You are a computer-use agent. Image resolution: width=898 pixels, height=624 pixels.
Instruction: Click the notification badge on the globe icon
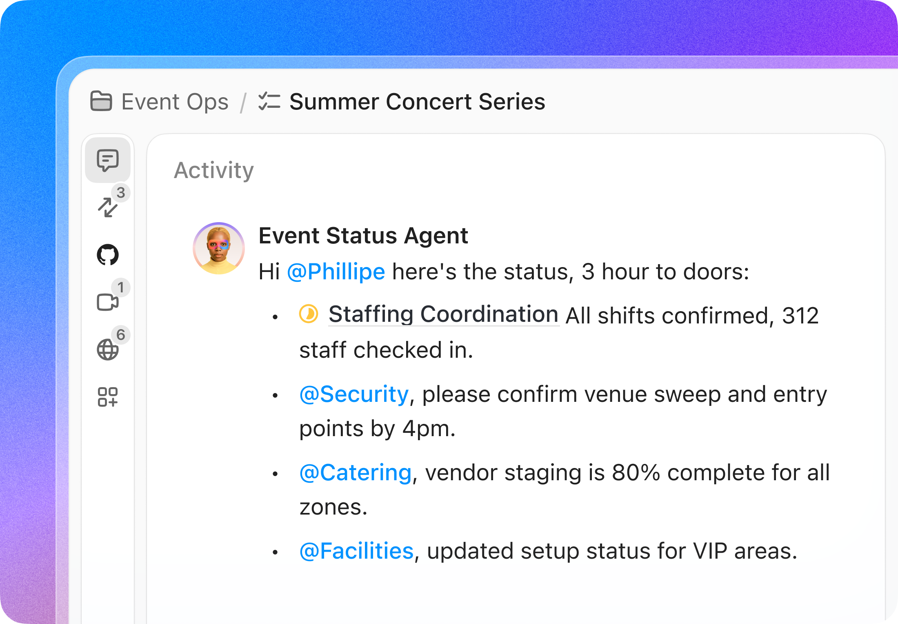click(x=121, y=335)
